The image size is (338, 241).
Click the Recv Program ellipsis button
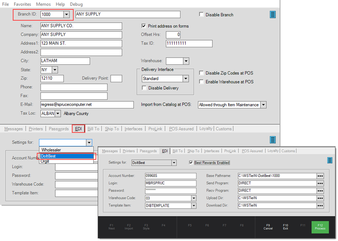pyautogui.click(x=320, y=191)
